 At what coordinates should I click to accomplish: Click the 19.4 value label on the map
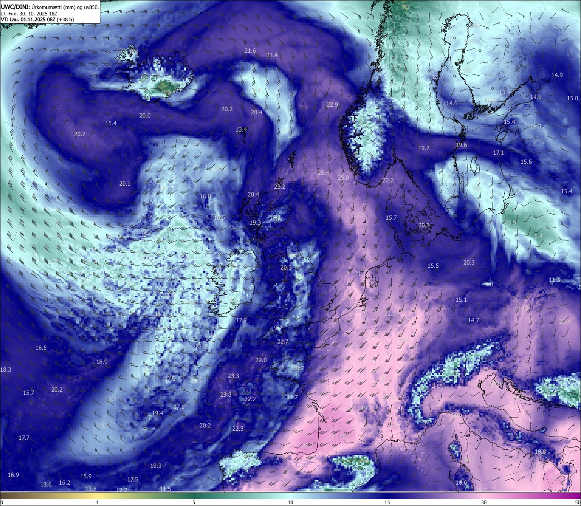click(158, 413)
